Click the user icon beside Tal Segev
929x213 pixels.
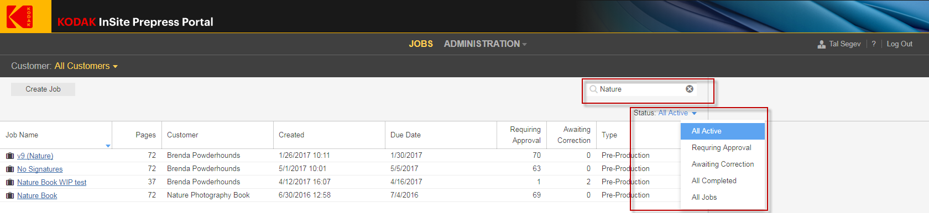tap(822, 44)
